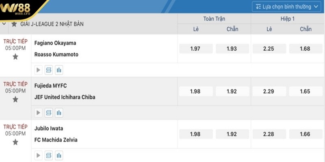Collapse the J-League 2 Nhật Bản section
This screenshot has width=325, height=162.
pos(4,24)
